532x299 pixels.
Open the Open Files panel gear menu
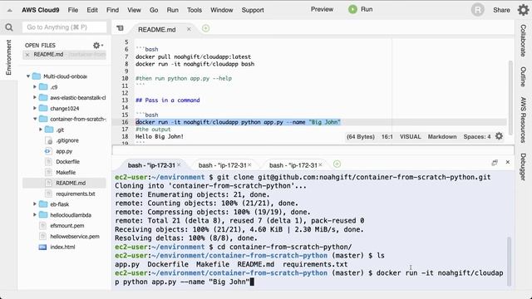pyautogui.click(x=98, y=45)
